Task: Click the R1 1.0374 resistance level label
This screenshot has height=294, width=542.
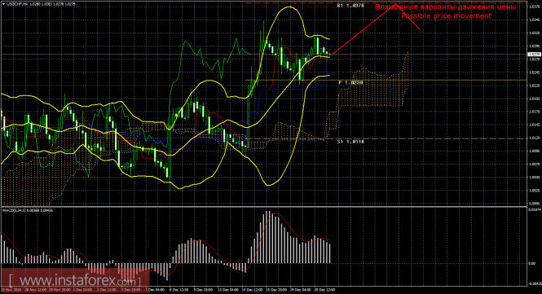Action: pyautogui.click(x=350, y=6)
